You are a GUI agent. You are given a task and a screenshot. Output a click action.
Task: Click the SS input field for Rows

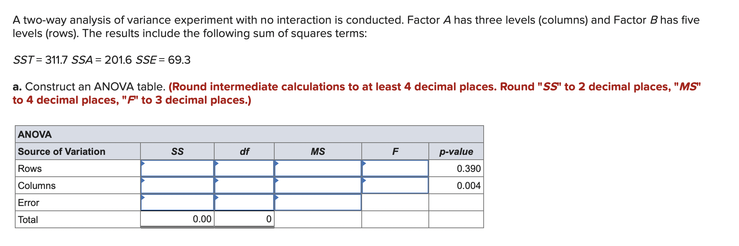(177, 169)
